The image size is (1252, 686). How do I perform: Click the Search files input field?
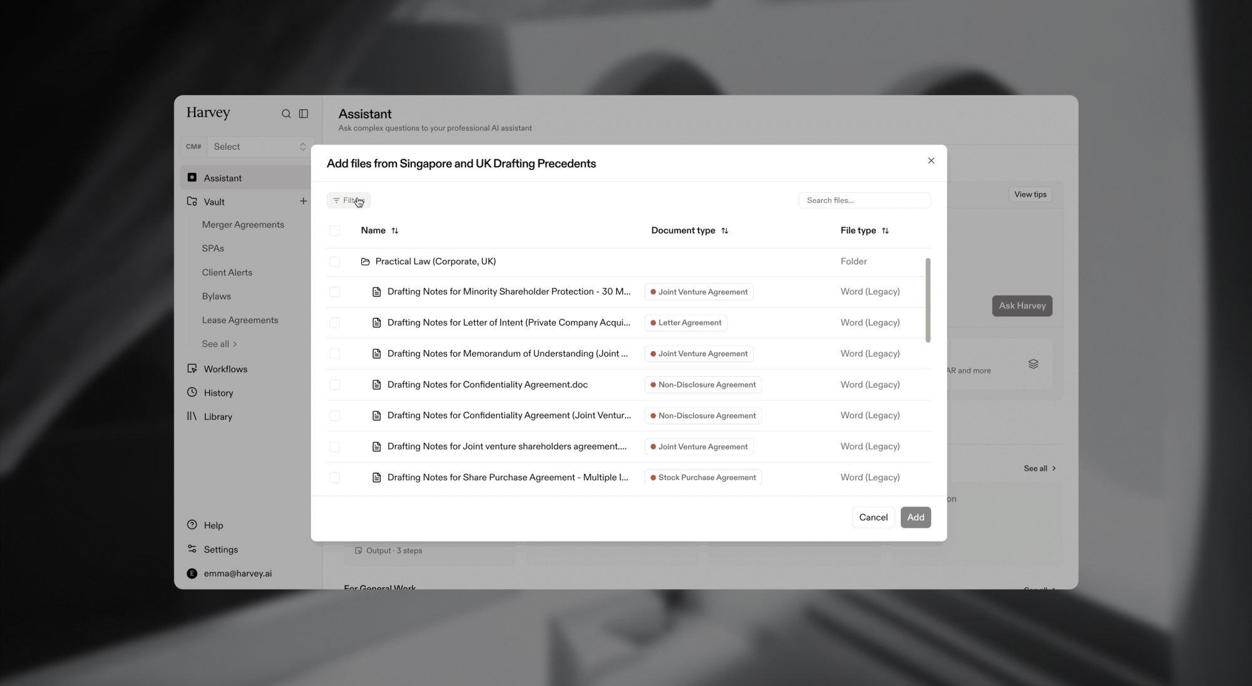(865, 200)
